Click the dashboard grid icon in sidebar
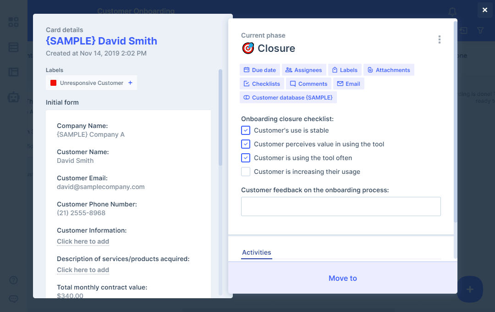This screenshot has width=495, height=312. [x=14, y=22]
